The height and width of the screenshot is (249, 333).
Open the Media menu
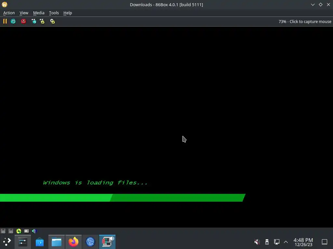pyautogui.click(x=39, y=13)
